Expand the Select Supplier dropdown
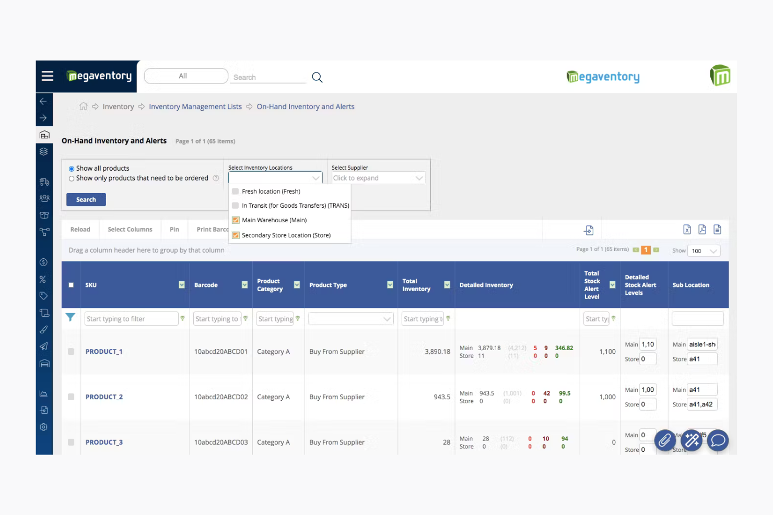Image resolution: width=773 pixels, height=515 pixels. pyautogui.click(x=378, y=178)
